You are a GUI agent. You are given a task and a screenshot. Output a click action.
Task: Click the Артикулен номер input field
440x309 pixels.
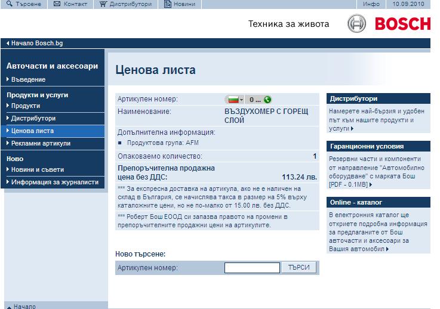point(252,268)
